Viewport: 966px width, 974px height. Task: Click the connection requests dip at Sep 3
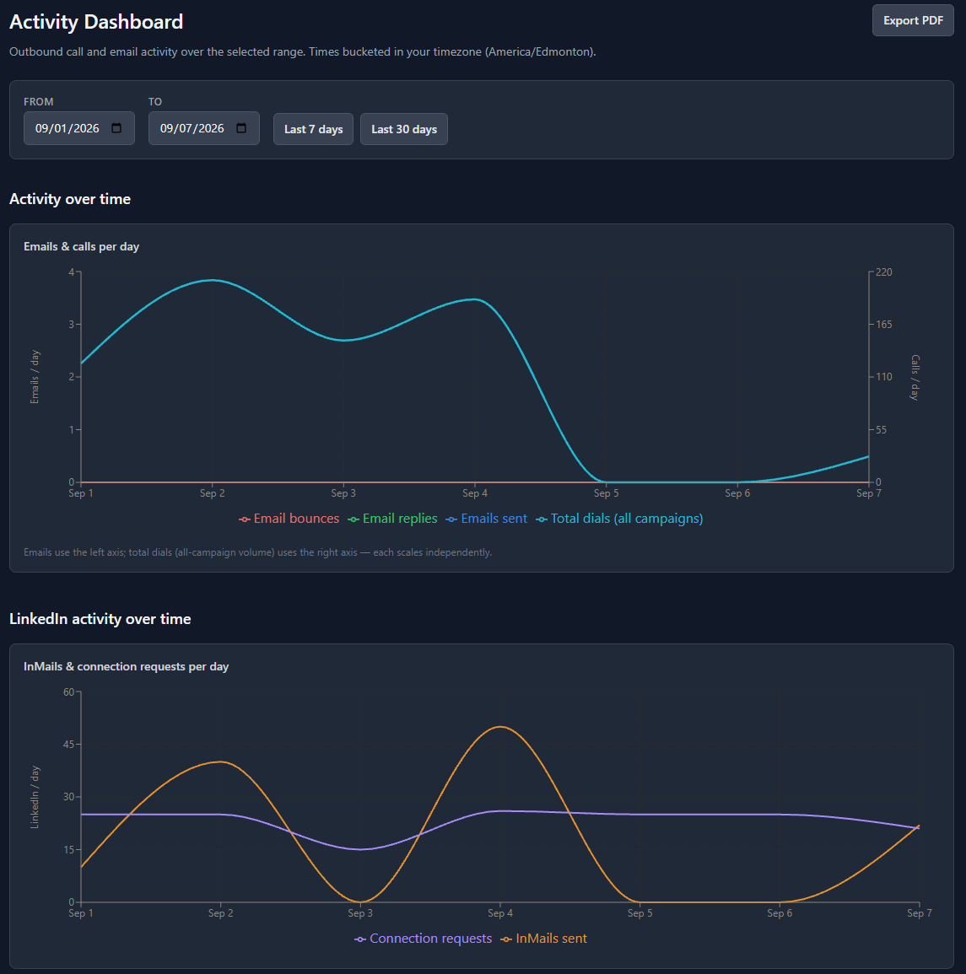click(360, 849)
